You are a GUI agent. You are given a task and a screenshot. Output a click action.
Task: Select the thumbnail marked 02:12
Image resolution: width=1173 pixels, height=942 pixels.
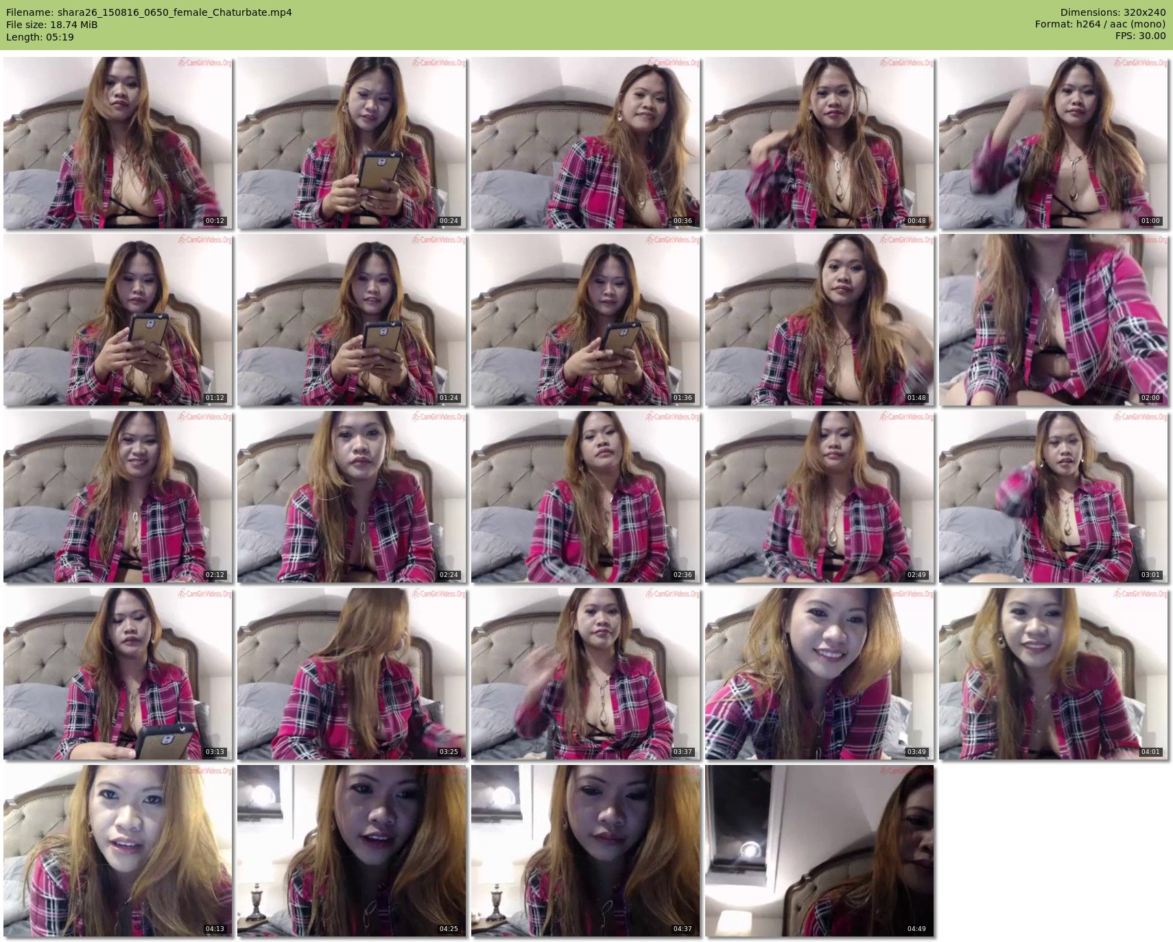(118, 497)
